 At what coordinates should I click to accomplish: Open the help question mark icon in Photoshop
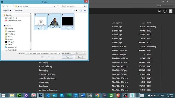165,11
